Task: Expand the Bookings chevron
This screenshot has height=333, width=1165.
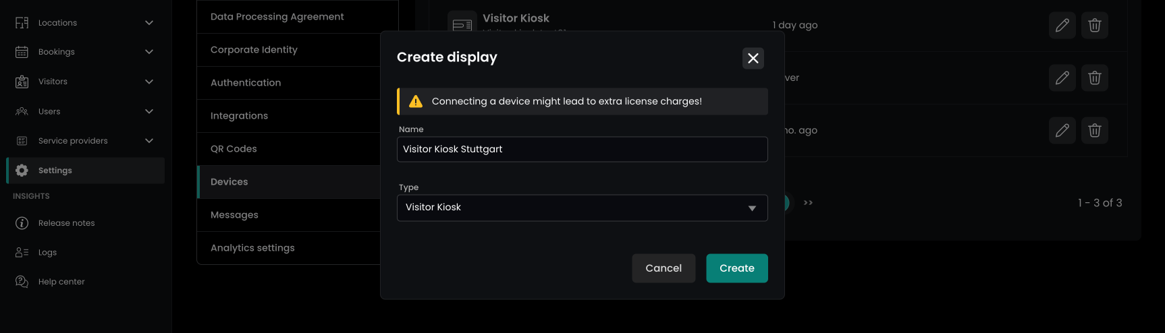Action: click(x=149, y=52)
